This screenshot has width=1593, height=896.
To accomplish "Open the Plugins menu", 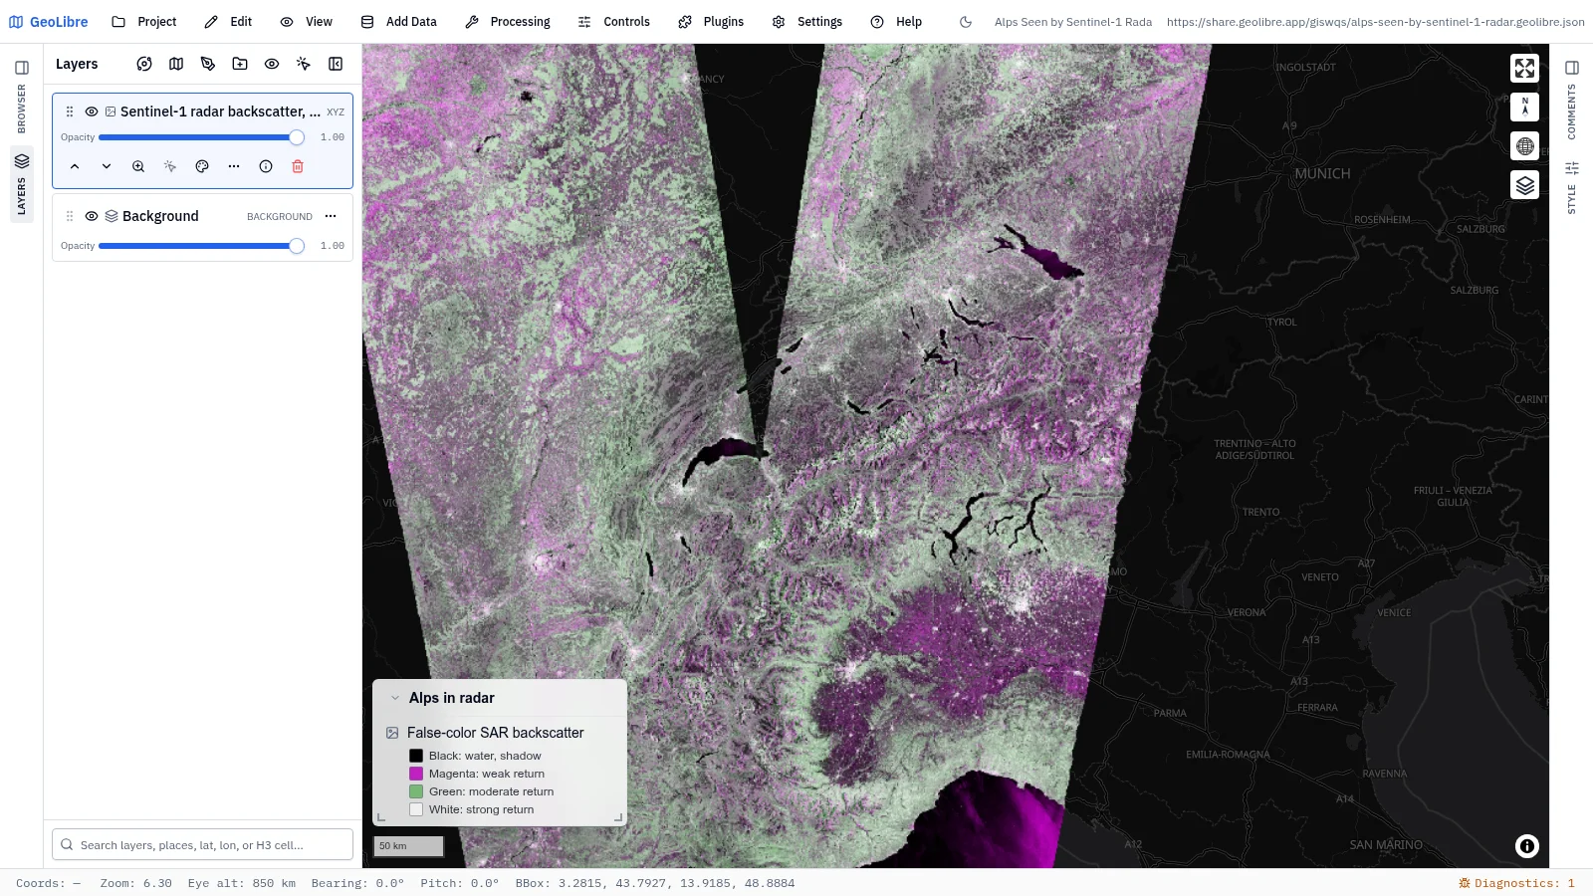I will [x=711, y=22].
